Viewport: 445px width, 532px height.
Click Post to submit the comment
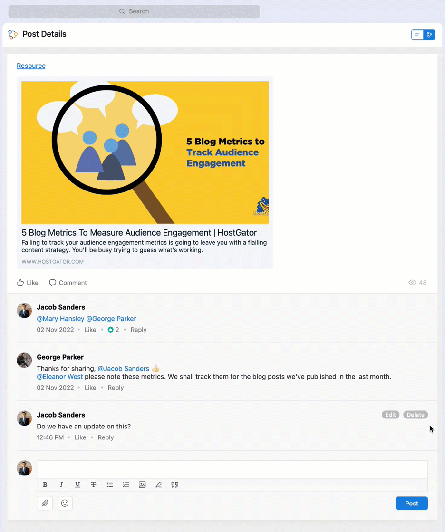click(x=412, y=503)
